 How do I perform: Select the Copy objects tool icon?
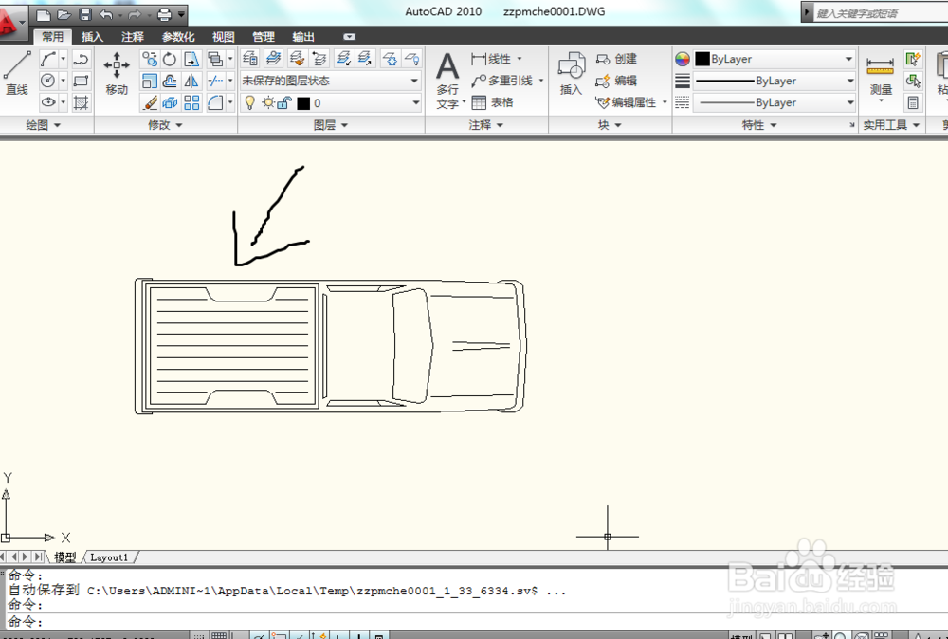point(150,59)
